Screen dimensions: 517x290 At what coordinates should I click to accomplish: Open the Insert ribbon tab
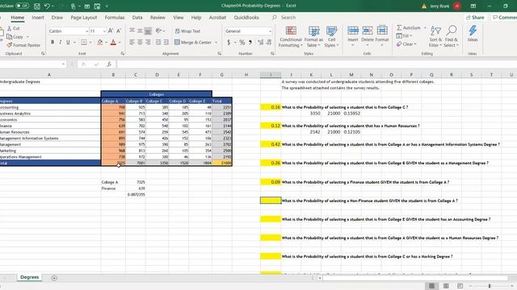[38, 18]
